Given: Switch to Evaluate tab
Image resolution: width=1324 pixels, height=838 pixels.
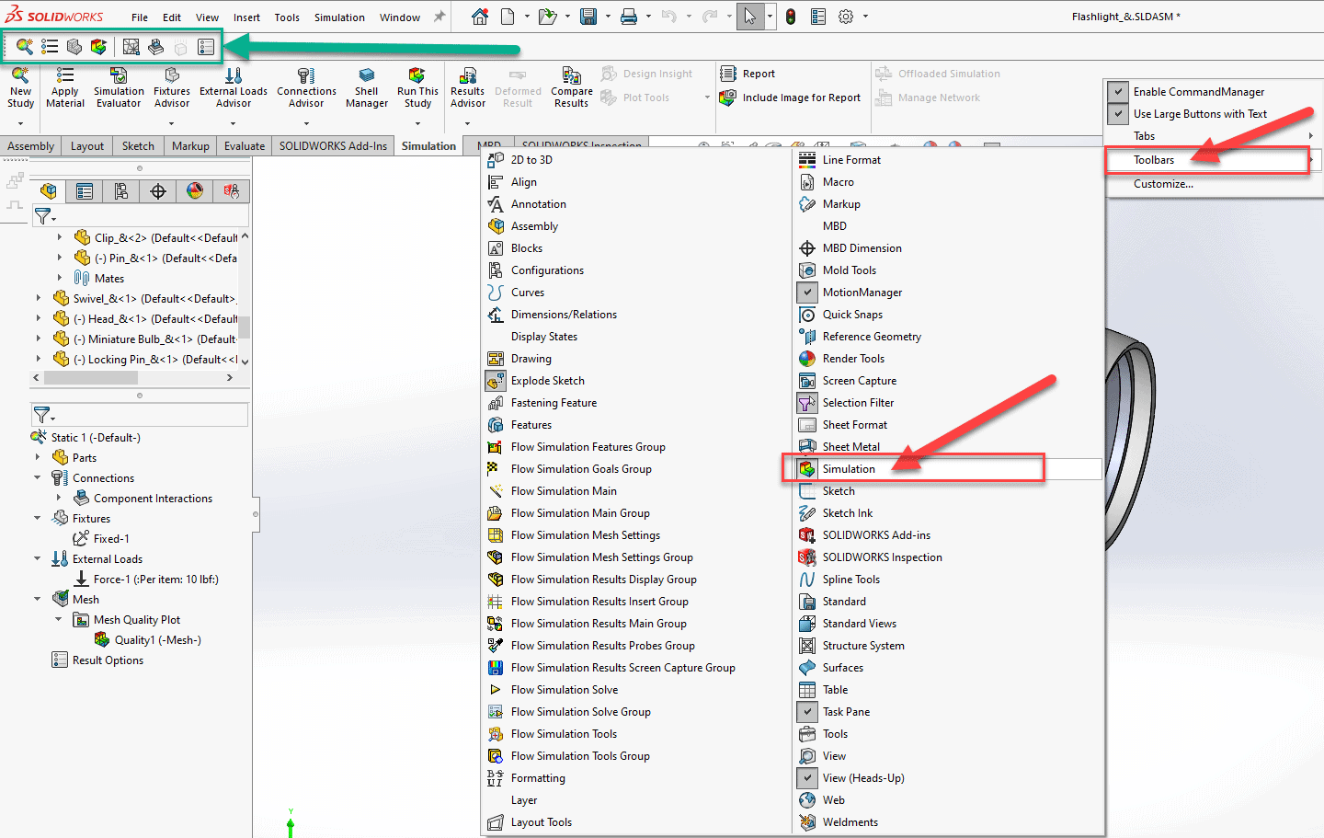Looking at the screenshot, I should (245, 146).
